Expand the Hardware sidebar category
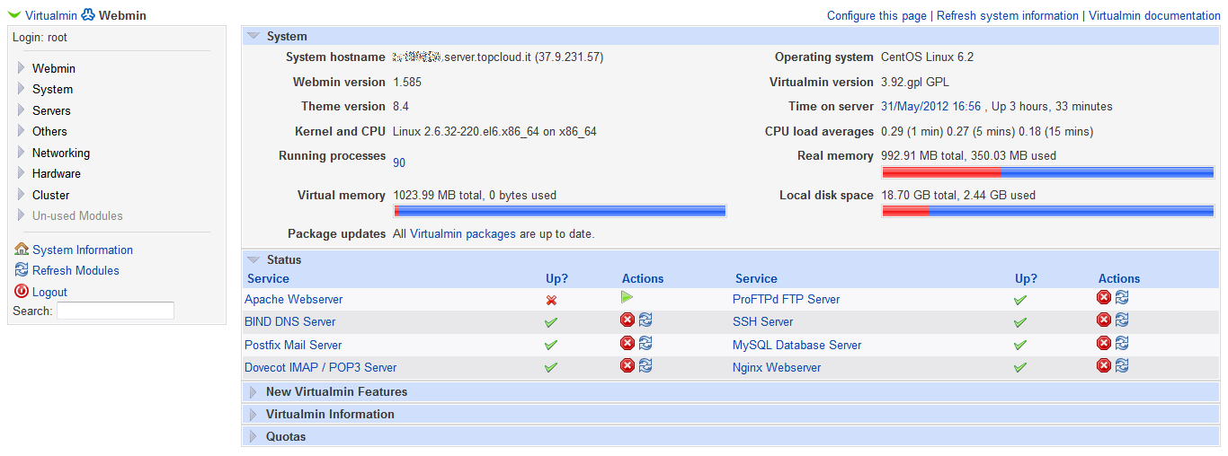Screen dimensions: 1228x456 [22, 173]
